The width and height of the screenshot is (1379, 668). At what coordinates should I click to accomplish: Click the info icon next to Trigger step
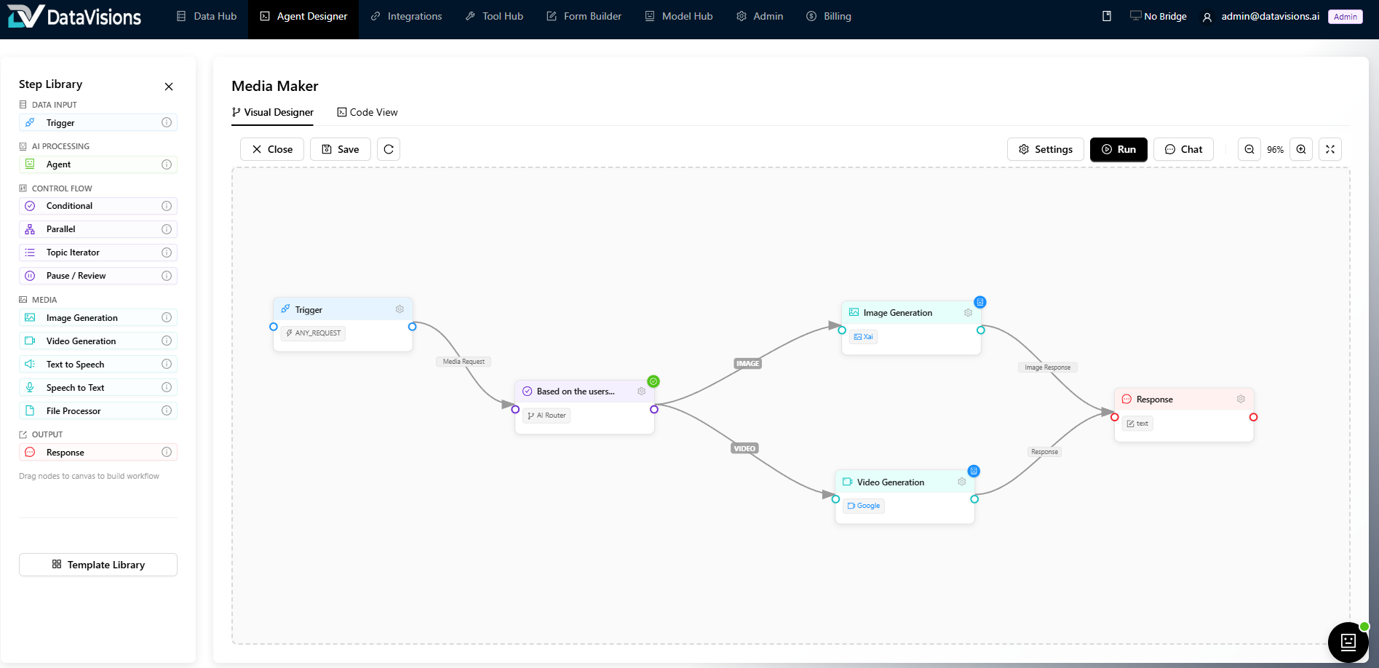coord(167,122)
